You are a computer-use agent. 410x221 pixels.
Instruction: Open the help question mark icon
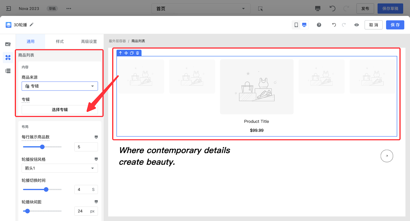319,25
